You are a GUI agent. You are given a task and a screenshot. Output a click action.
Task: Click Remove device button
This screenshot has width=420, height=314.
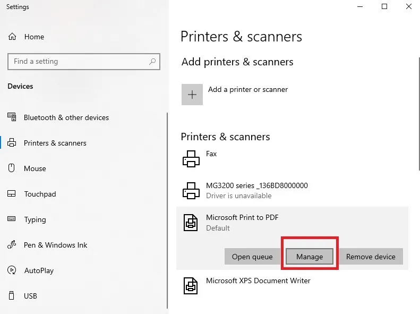371,257
